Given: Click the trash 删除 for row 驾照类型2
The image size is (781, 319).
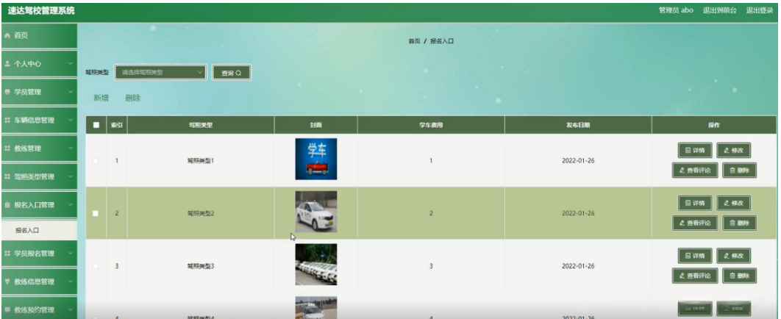Looking at the screenshot, I should (x=739, y=223).
